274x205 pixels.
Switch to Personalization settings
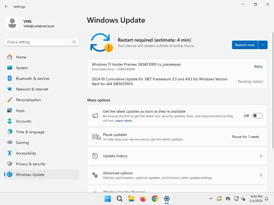click(x=42, y=100)
